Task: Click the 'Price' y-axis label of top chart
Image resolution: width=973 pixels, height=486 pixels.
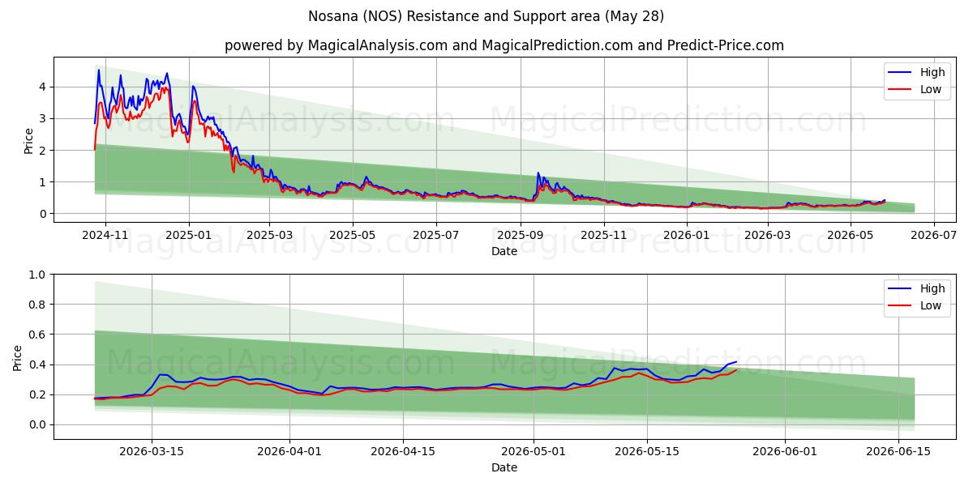Action: 29,140
